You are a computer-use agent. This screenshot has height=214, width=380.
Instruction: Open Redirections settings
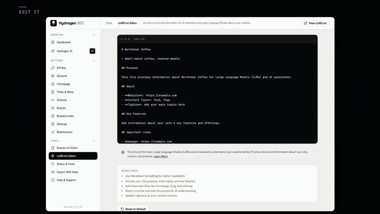[x=73, y=132]
